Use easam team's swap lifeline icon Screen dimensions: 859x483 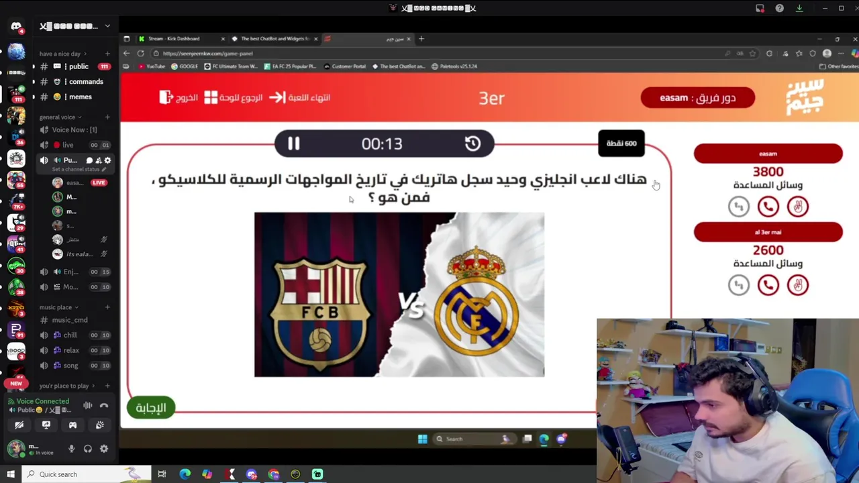(x=738, y=207)
